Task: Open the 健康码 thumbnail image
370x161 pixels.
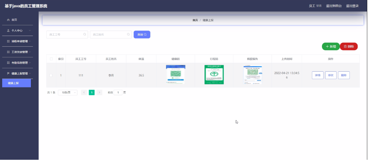Action: click(176, 74)
